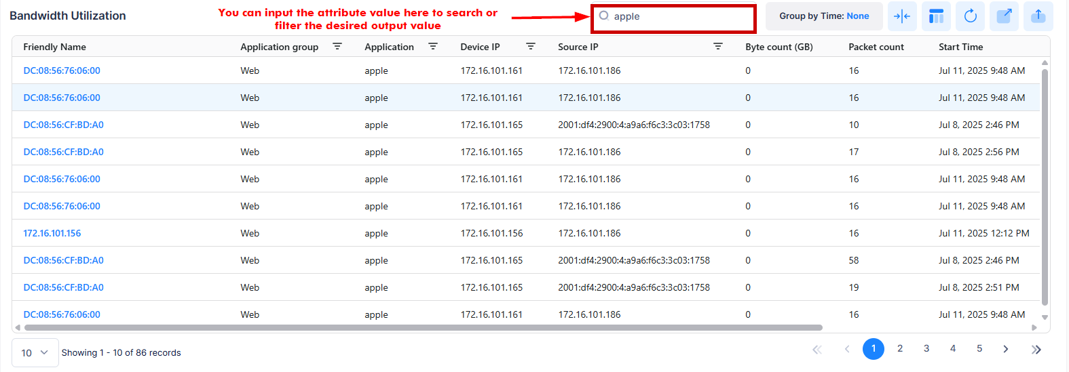This screenshot has height=372, width=1069.
Task: Open first DC:08:56:76:06:00 device link
Action: point(62,70)
